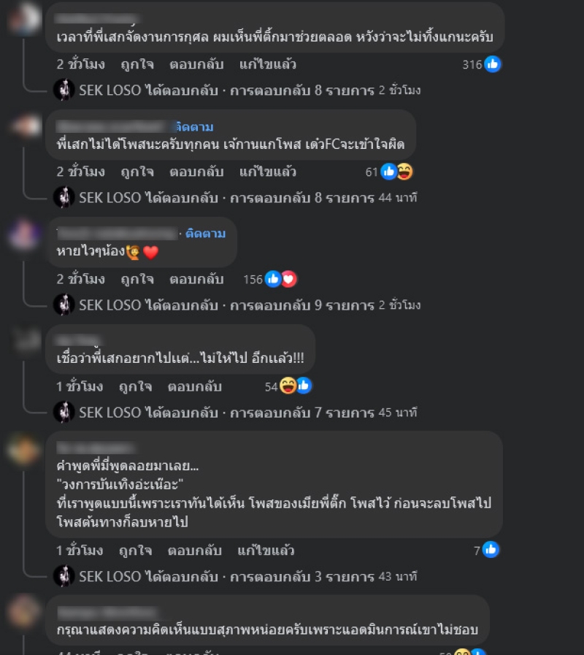The width and height of the screenshot is (584, 655).
Task: Toggle ถูกใจ on the หายไวๆน้อง comment
Action: point(137,279)
